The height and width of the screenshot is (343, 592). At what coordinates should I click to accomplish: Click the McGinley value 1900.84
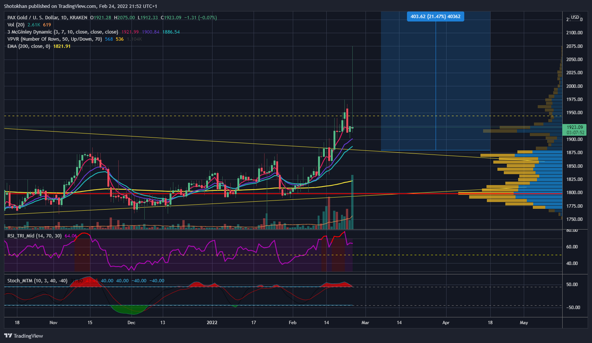pyautogui.click(x=150, y=32)
